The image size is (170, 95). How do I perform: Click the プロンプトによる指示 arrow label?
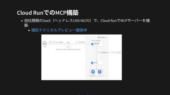(x=56, y=42)
